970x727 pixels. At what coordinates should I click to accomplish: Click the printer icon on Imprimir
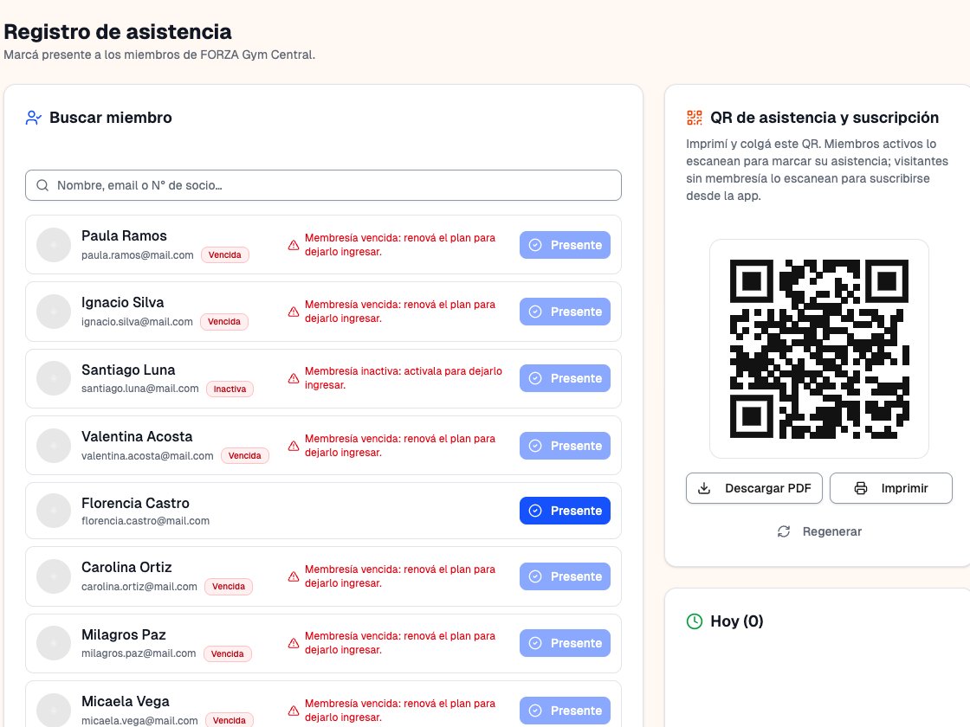tap(861, 488)
